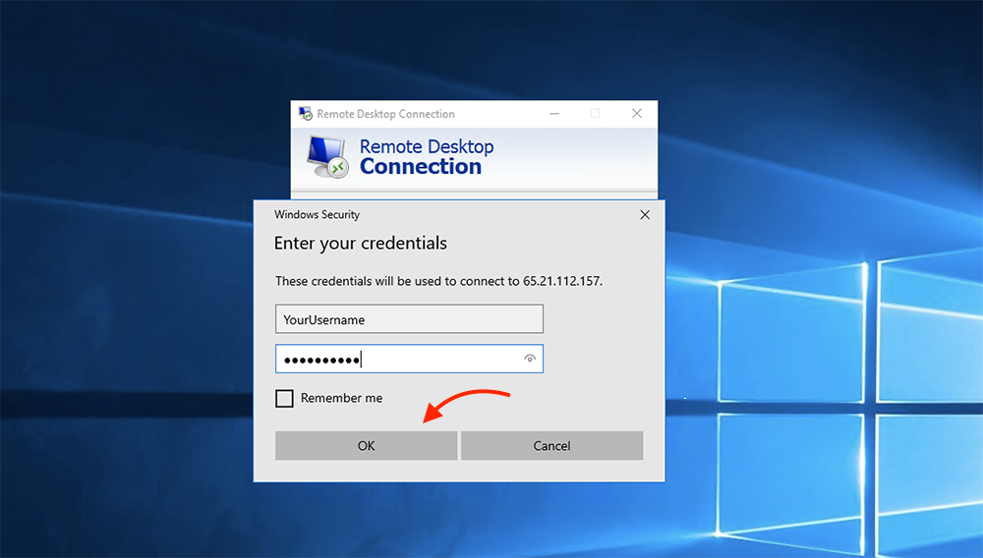Cancel the Windows Security credentials dialog

(551, 445)
